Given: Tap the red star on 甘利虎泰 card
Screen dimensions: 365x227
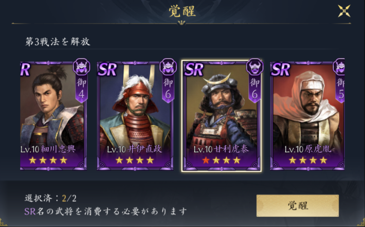Looking at the screenshot, I should point(206,160).
